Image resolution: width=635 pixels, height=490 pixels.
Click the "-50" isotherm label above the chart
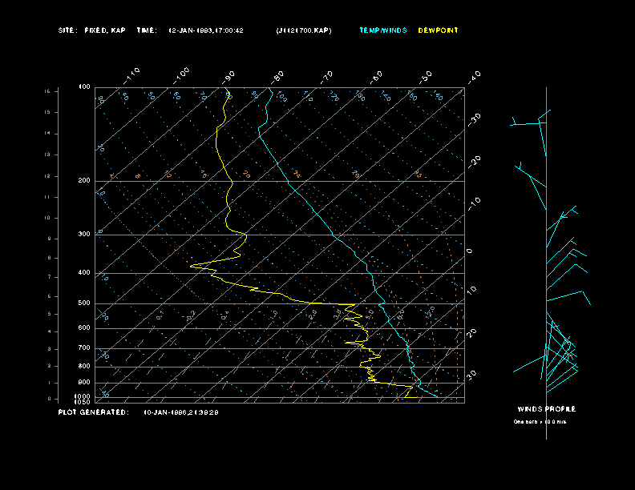tap(425, 77)
